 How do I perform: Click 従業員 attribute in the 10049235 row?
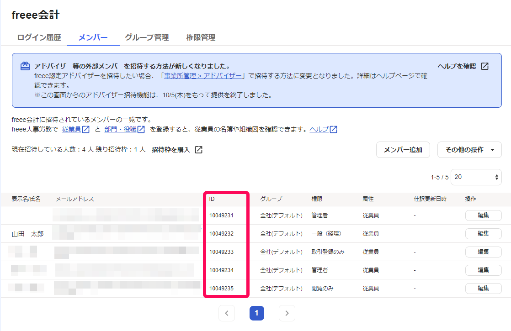pos(371,289)
